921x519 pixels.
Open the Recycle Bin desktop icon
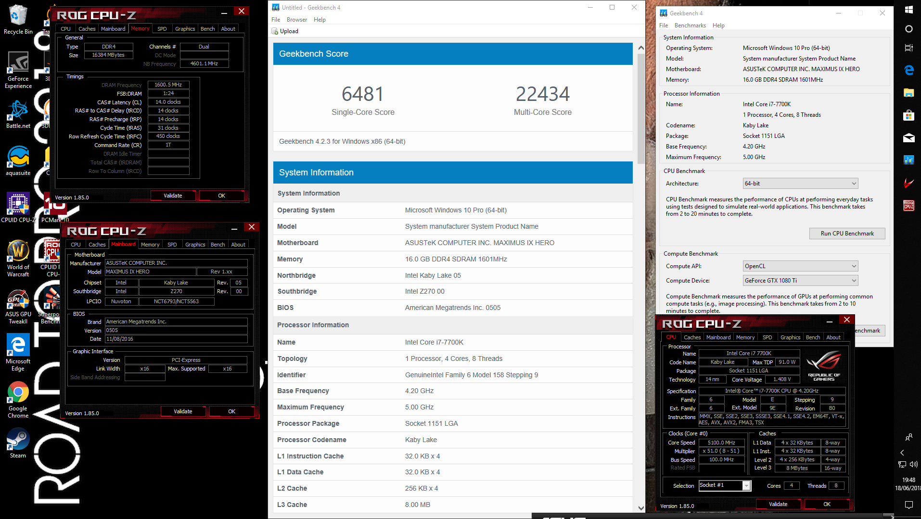(18, 19)
